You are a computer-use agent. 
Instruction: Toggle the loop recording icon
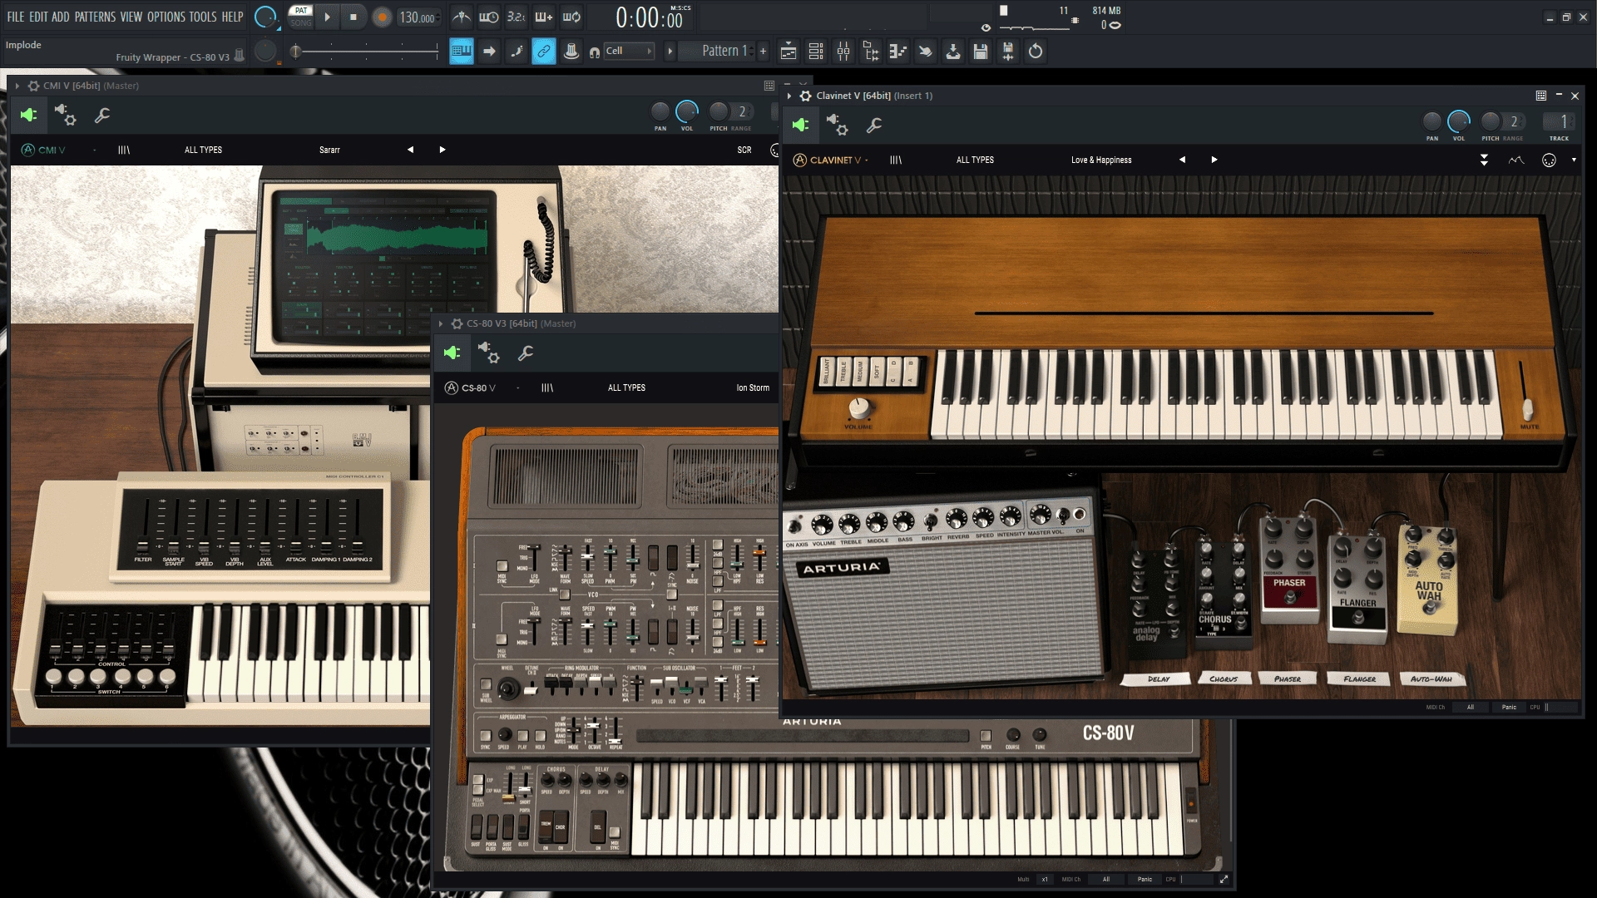[572, 17]
